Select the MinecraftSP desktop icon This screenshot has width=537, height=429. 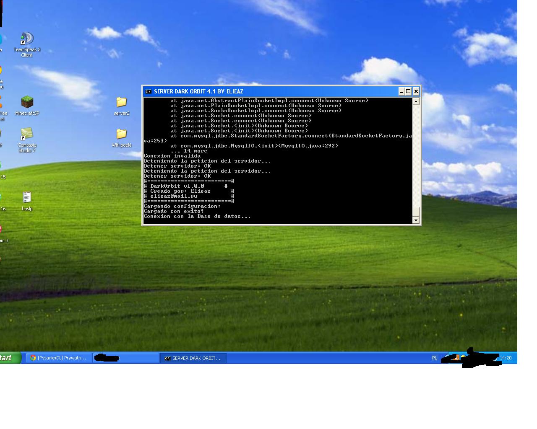click(27, 106)
